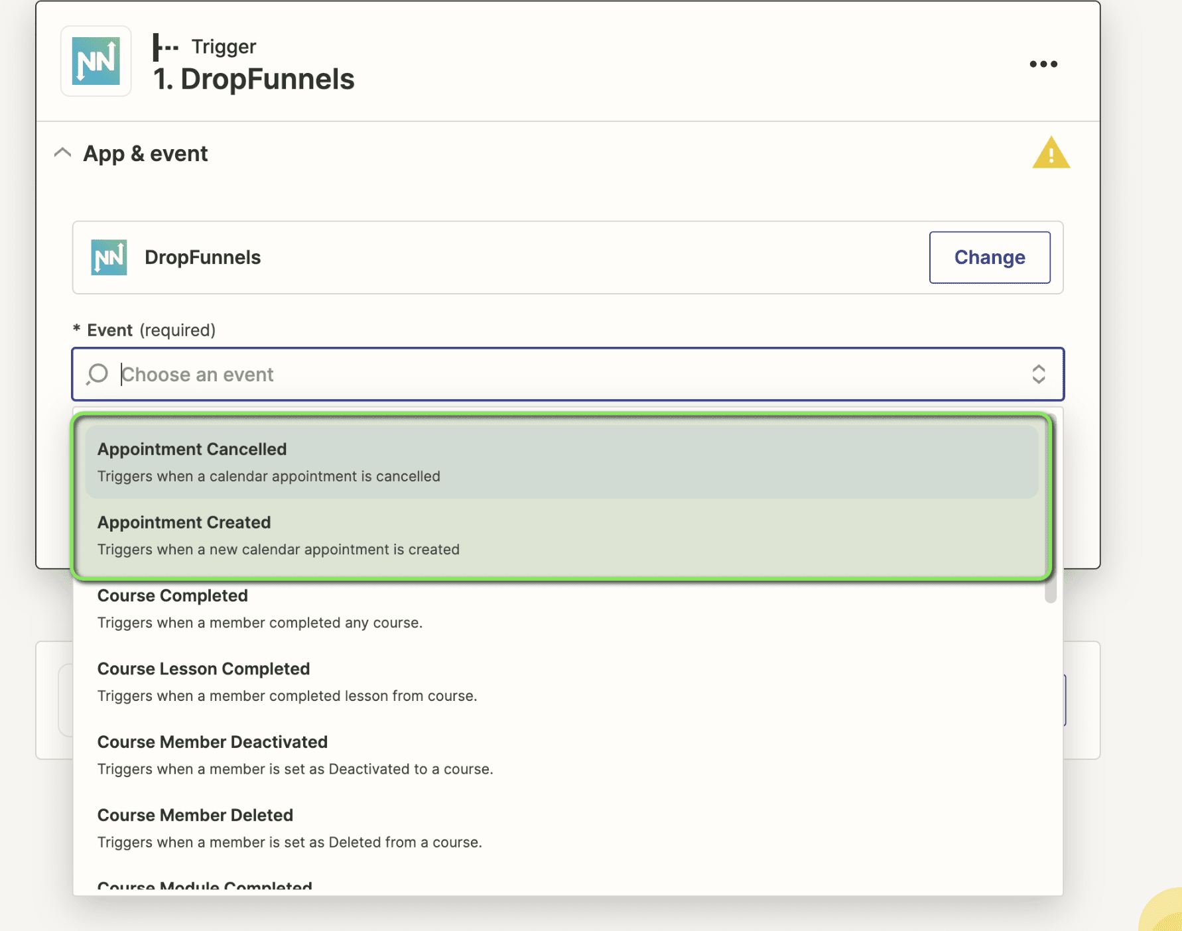Viewport: 1182px width, 931px height.
Task: Click the DropFunnels logo in the trigger header
Action: (96, 61)
